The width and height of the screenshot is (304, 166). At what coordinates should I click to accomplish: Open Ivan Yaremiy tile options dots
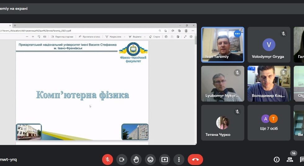237,34
